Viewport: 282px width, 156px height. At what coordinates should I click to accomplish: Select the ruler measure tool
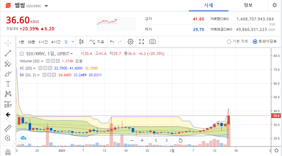coord(8,128)
